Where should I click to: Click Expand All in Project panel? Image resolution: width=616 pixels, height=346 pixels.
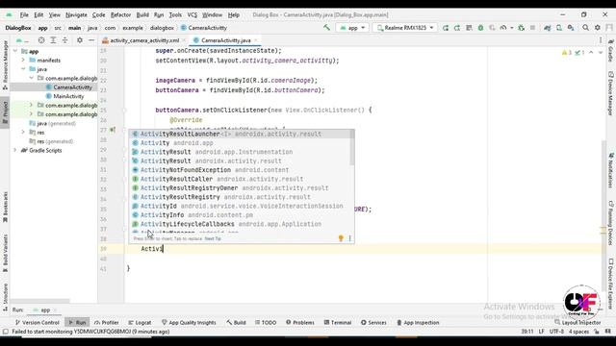click(x=53, y=40)
